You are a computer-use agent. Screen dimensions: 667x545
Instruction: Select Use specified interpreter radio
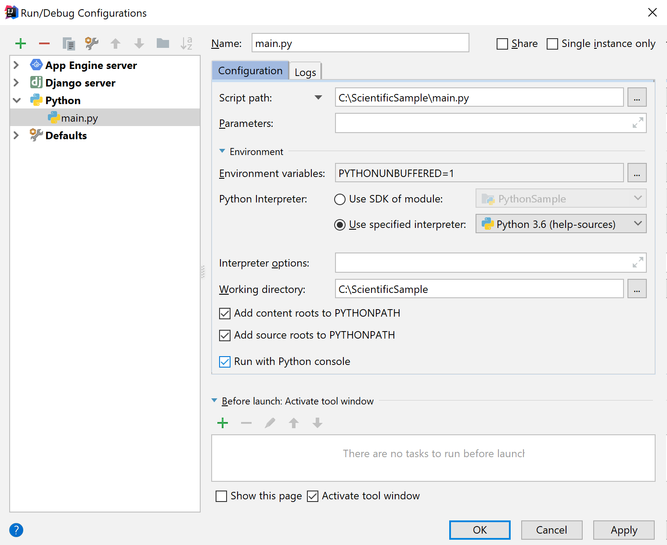click(x=340, y=225)
